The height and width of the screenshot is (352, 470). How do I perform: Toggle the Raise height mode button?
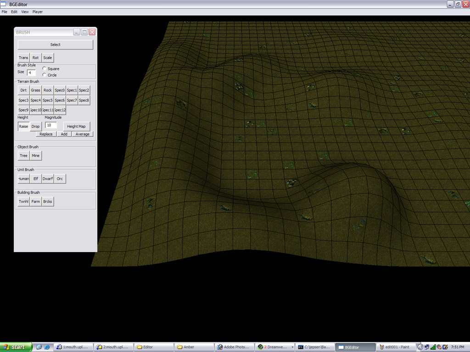coord(23,126)
